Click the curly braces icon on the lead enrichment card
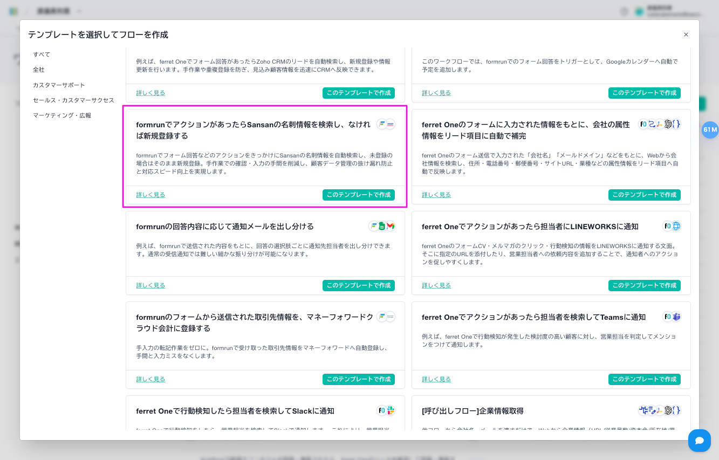The height and width of the screenshot is (460, 719). click(x=676, y=124)
